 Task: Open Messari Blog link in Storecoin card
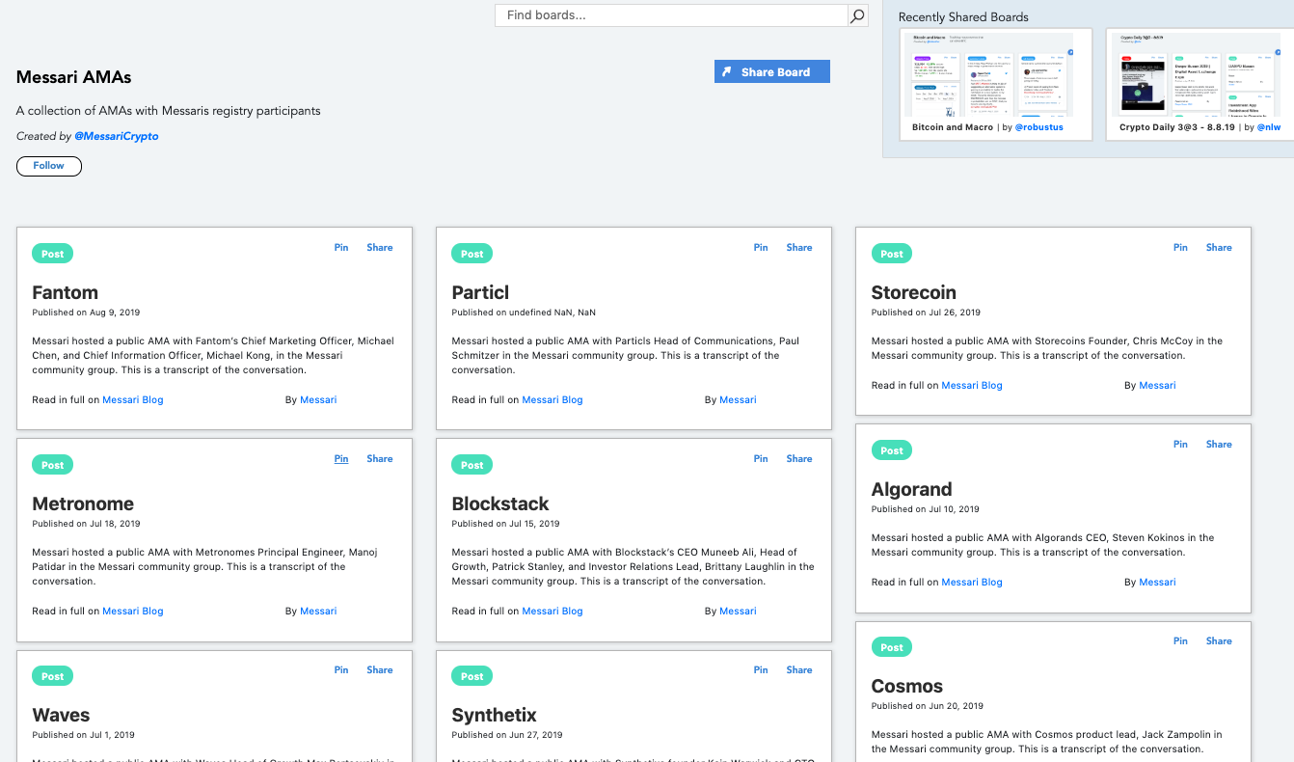[972, 385]
